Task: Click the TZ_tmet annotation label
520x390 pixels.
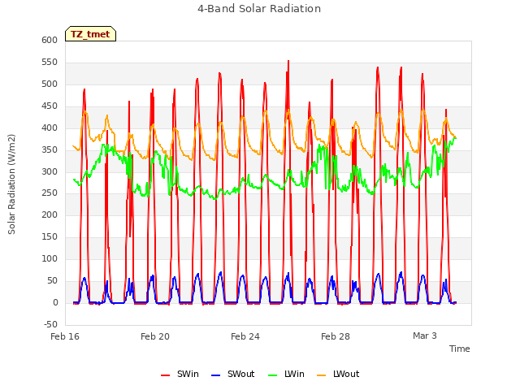Action: point(90,34)
